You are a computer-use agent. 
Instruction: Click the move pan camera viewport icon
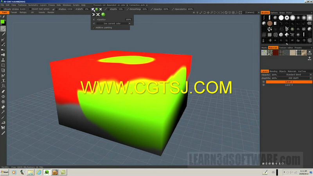pos(208,13)
